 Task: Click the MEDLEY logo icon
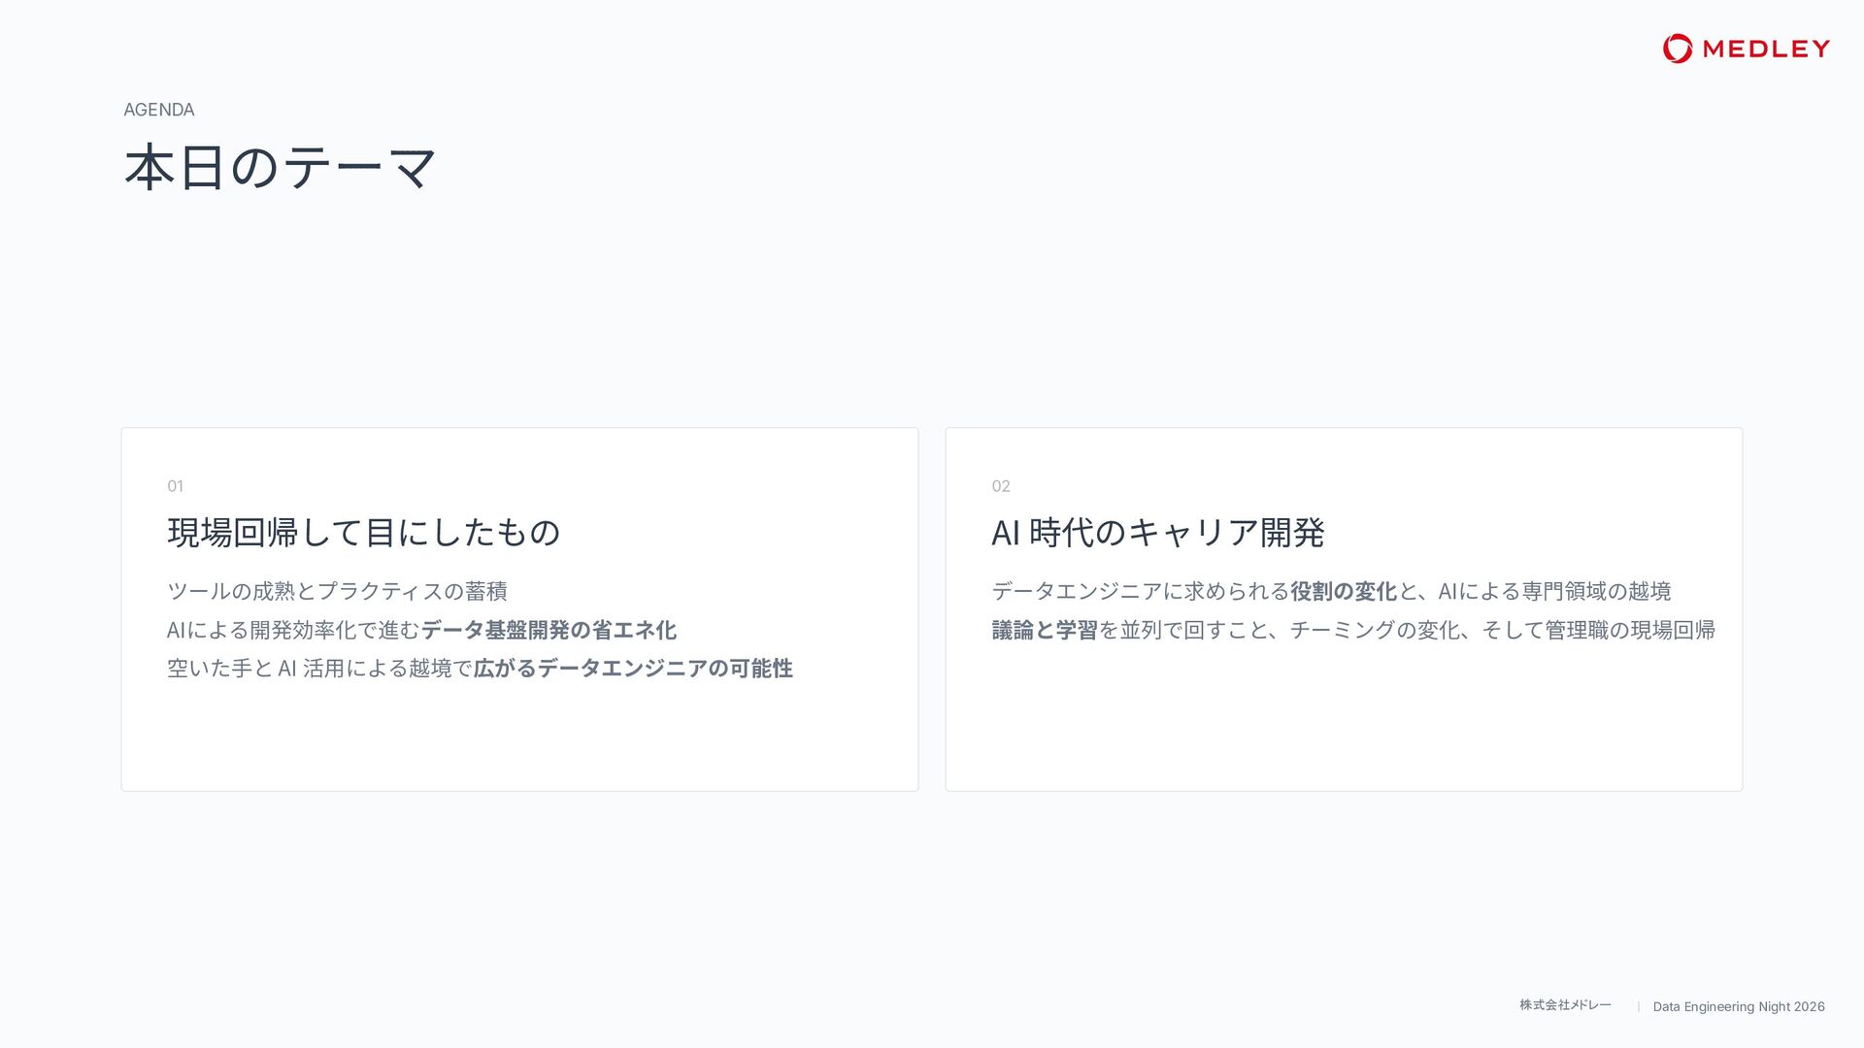[x=1677, y=49]
